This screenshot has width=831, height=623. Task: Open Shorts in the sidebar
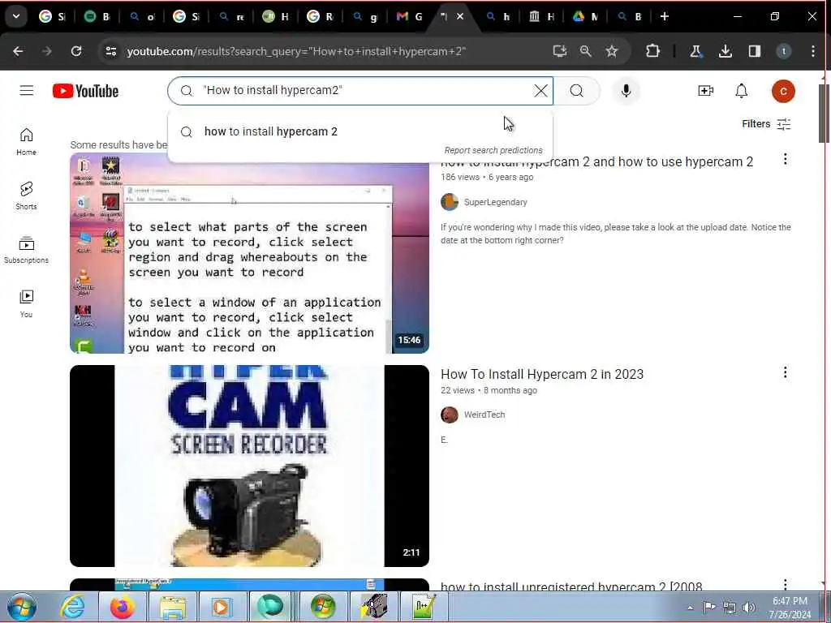[x=26, y=195]
